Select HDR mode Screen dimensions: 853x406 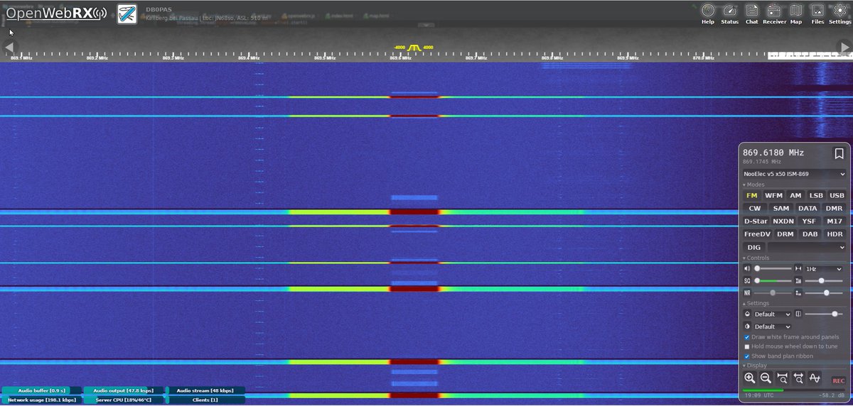(x=835, y=234)
